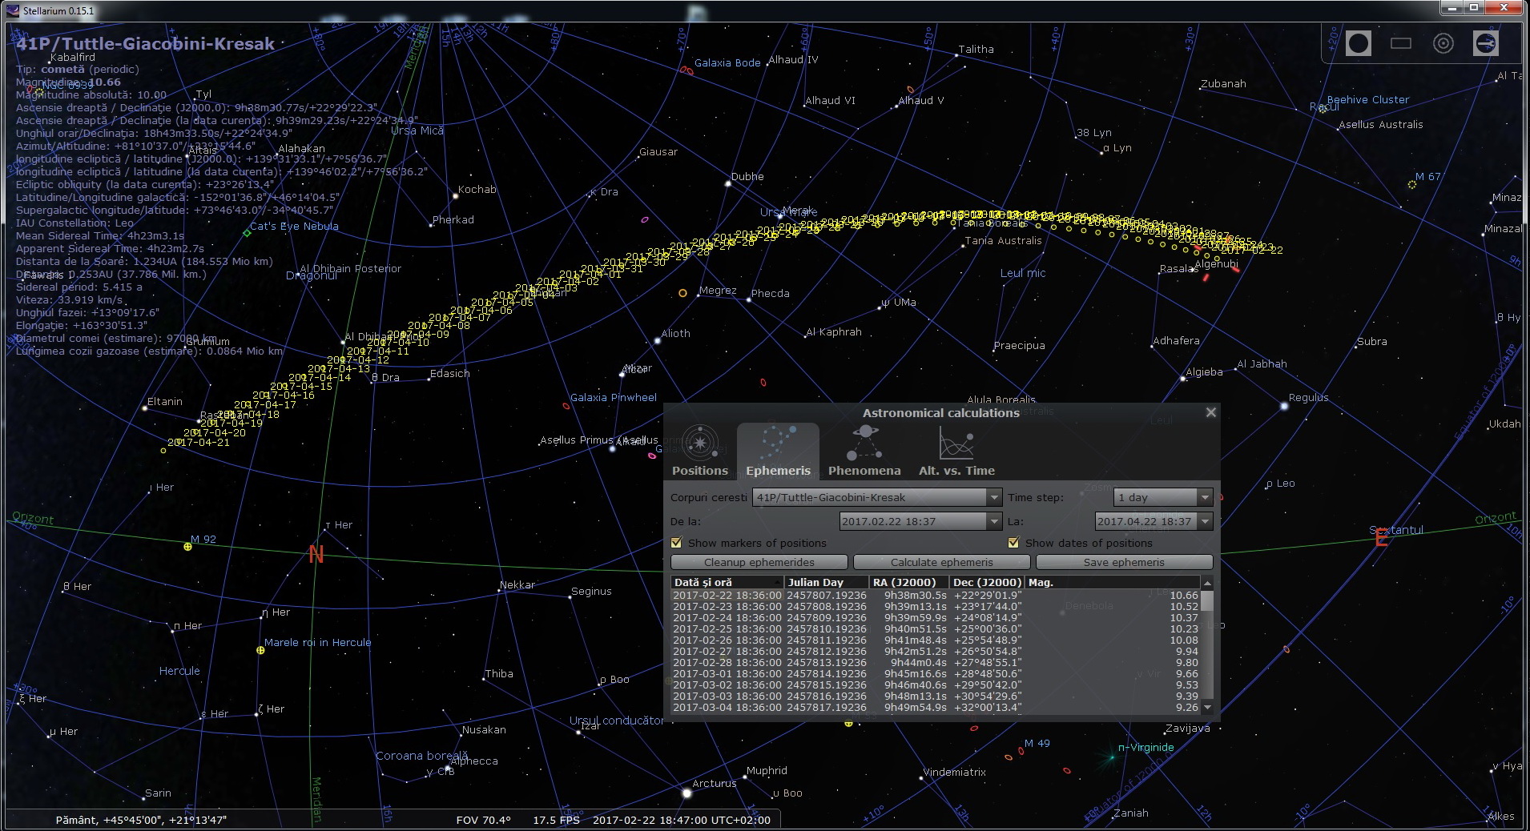Sort table by RA (J2000) column
The width and height of the screenshot is (1530, 831).
pos(908,582)
